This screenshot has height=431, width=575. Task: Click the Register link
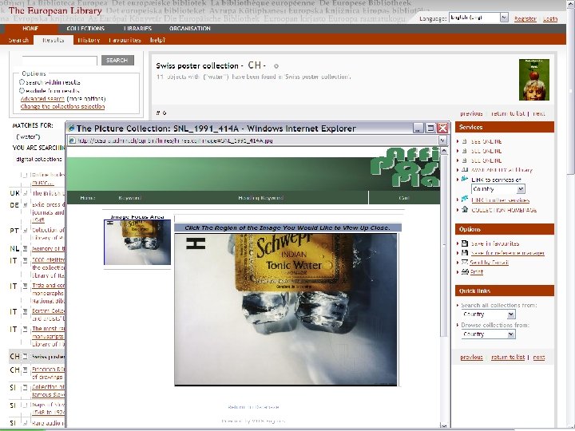525,18
